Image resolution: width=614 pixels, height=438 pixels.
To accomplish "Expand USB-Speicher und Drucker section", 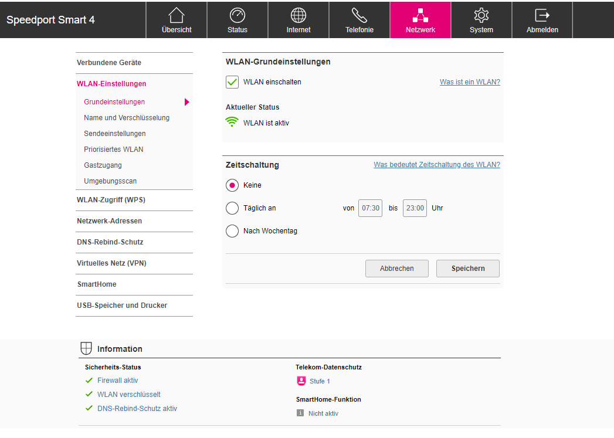I will (x=122, y=305).
